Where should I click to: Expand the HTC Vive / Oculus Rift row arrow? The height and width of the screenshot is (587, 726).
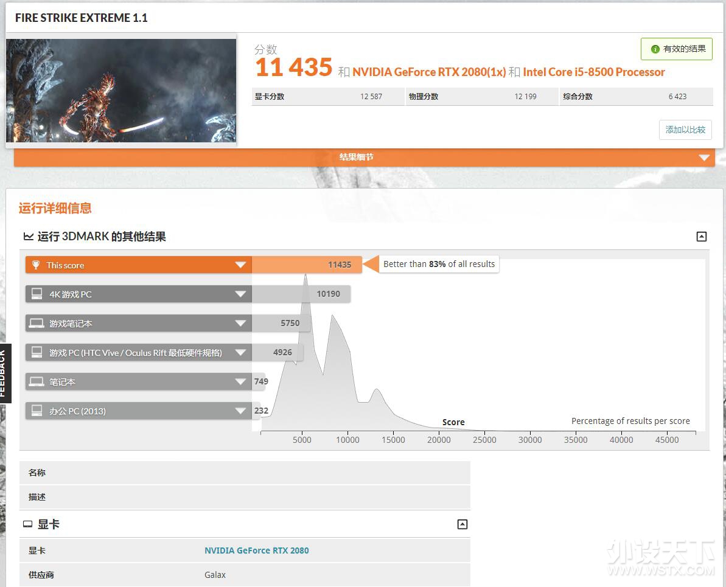(x=240, y=352)
